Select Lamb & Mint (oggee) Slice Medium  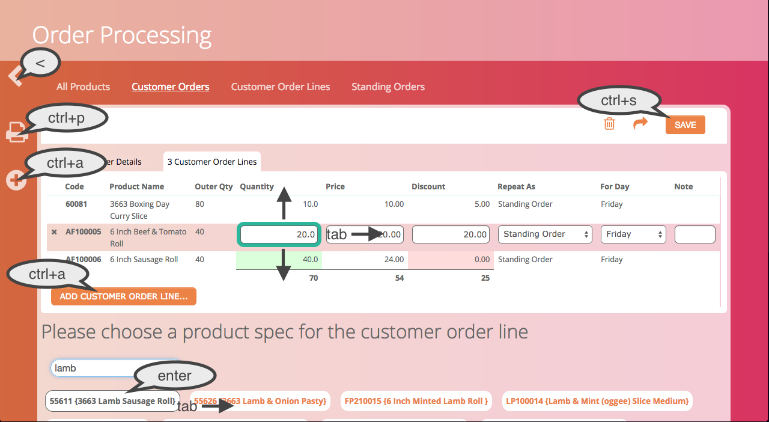click(x=597, y=401)
